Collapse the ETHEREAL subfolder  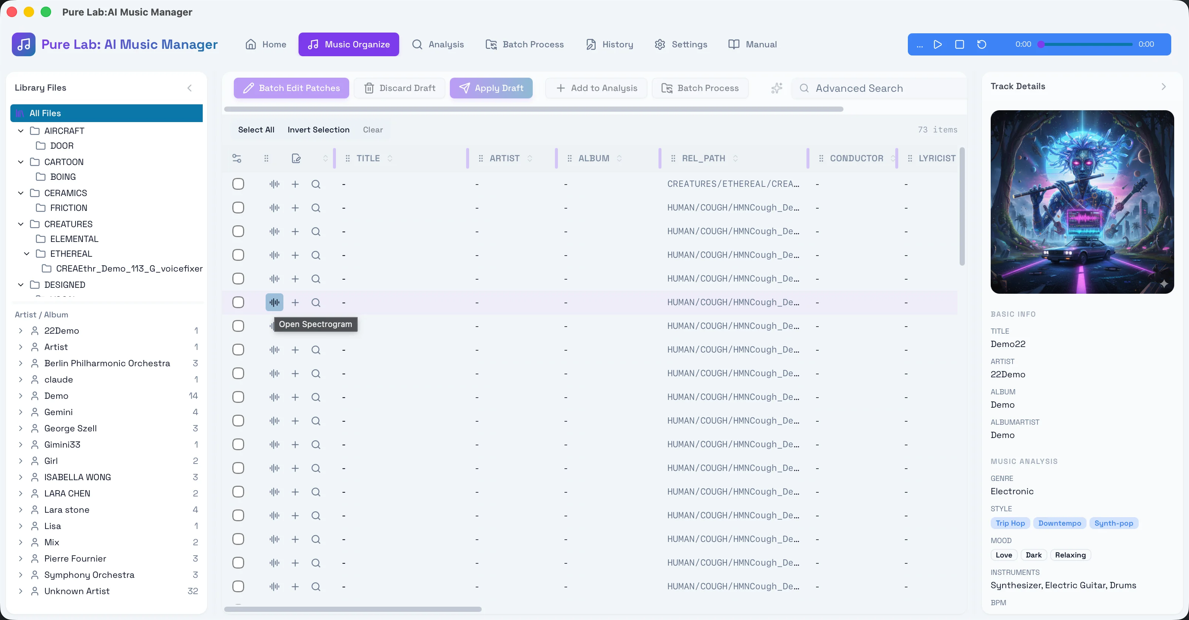(27, 253)
